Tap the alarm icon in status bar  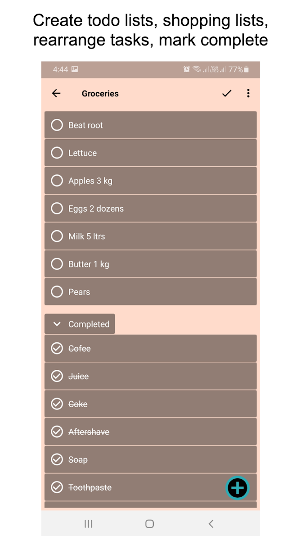[186, 69]
